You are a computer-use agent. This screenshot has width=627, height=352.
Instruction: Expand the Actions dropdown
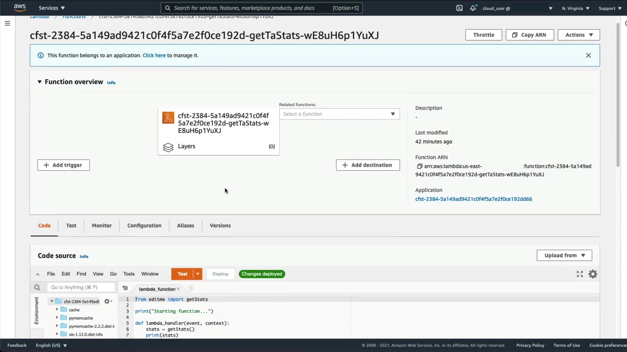(579, 35)
